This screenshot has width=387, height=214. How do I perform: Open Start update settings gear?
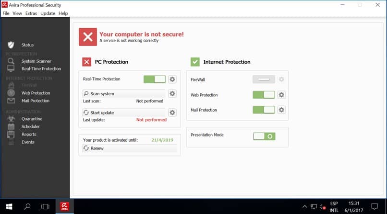click(172, 113)
